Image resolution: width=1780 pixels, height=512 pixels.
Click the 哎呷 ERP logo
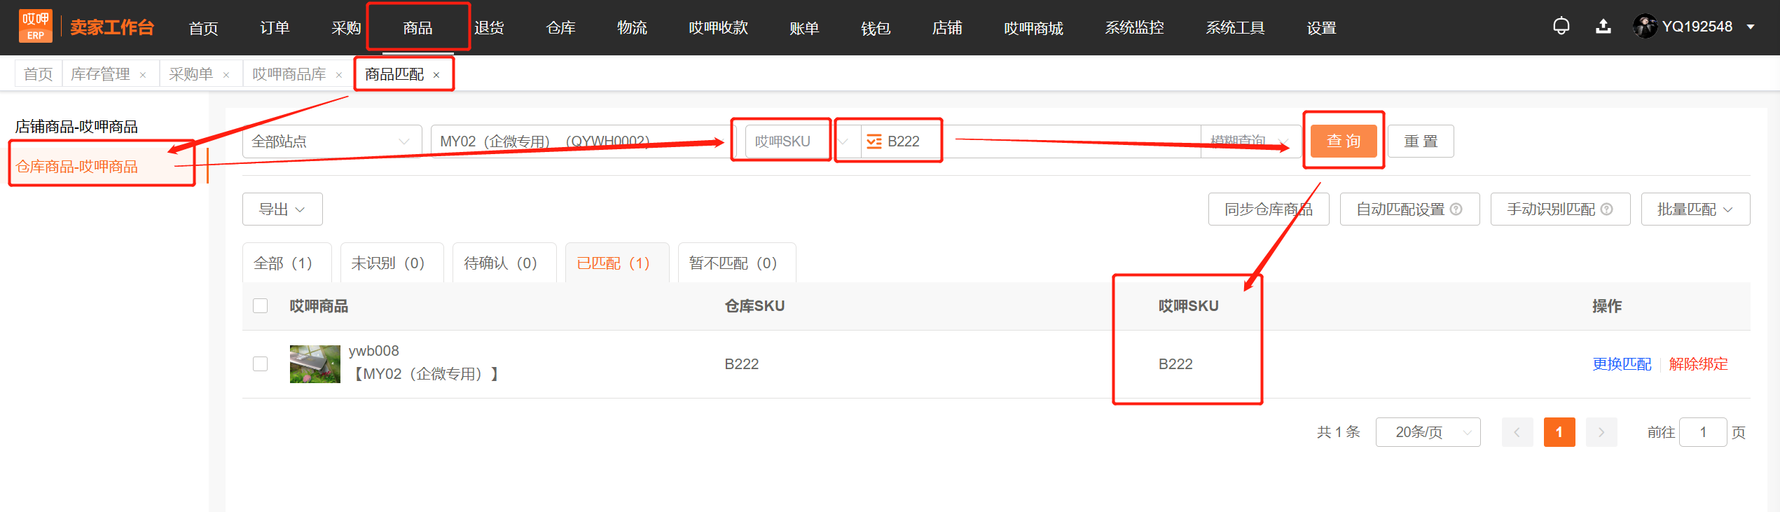point(36,27)
